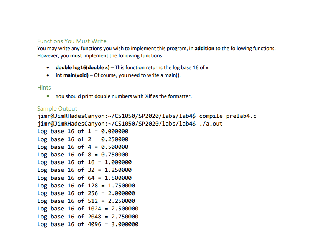The width and height of the screenshot is (313, 238).
Task: Click the green bullet under Hints
Action: (x=47, y=96)
